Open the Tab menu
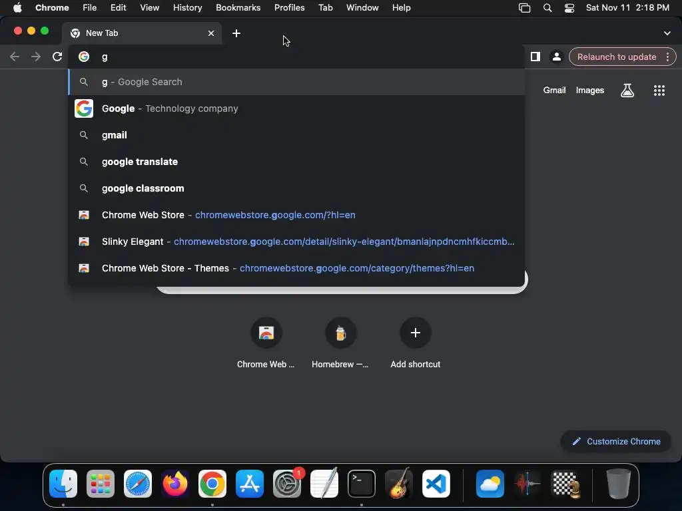 [325, 8]
